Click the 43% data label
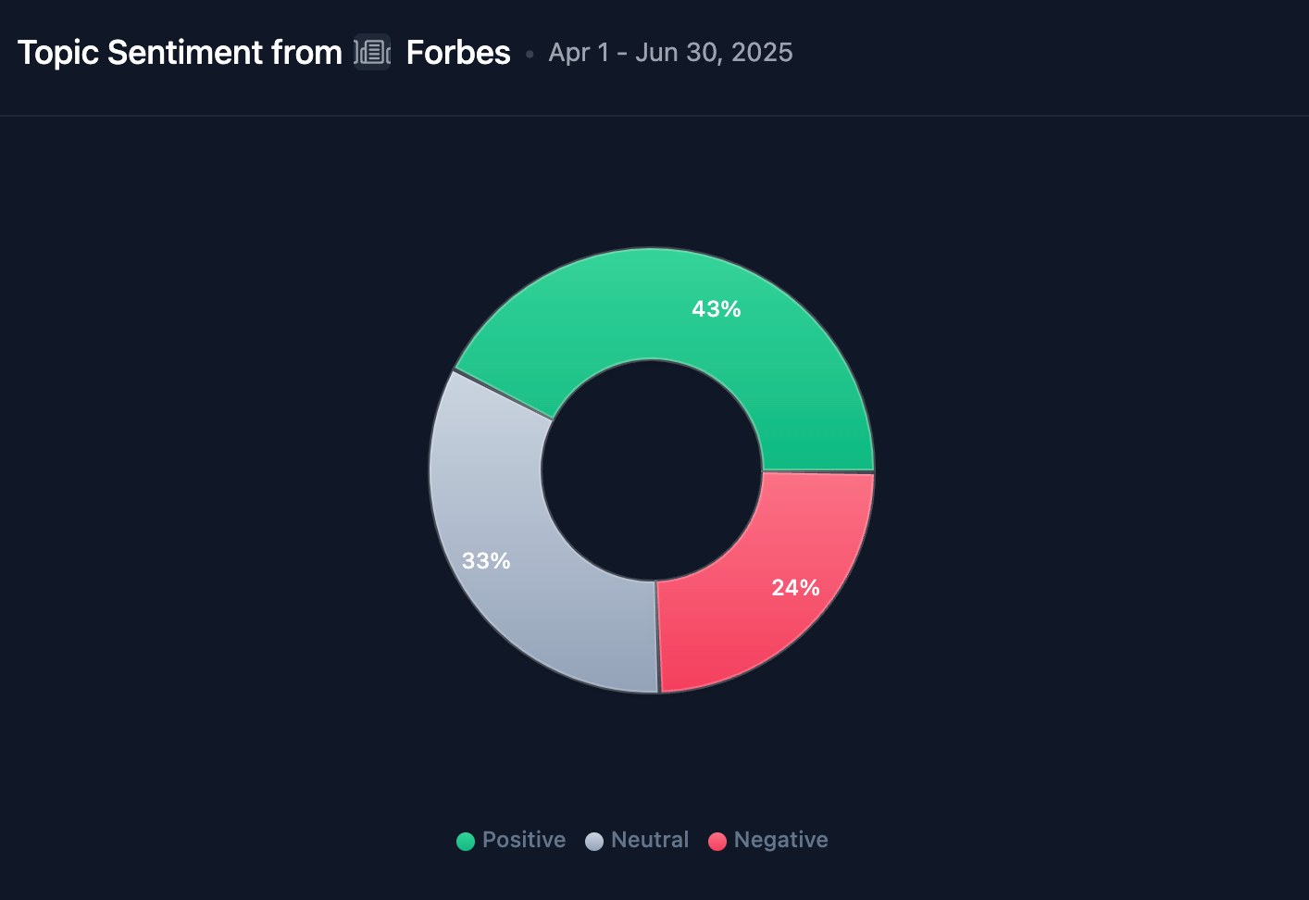The height and width of the screenshot is (900, 1309). [717, 309]
